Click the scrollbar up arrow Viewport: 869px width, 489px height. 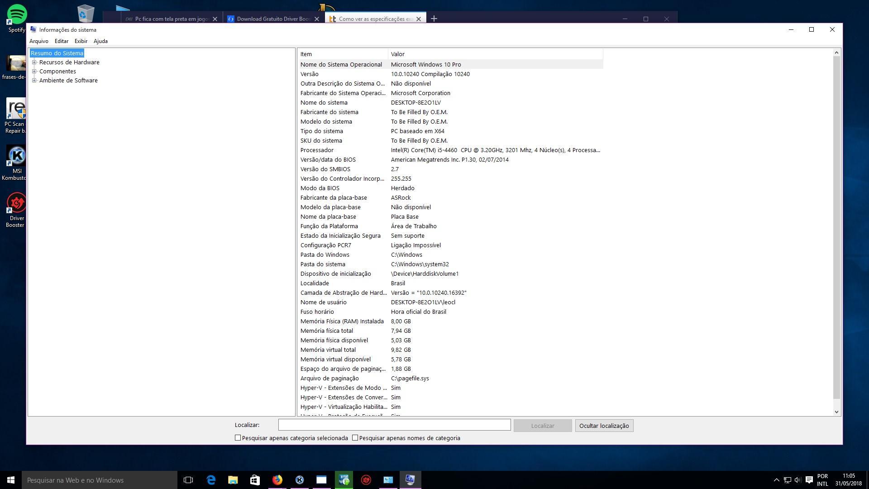point(836,53)
